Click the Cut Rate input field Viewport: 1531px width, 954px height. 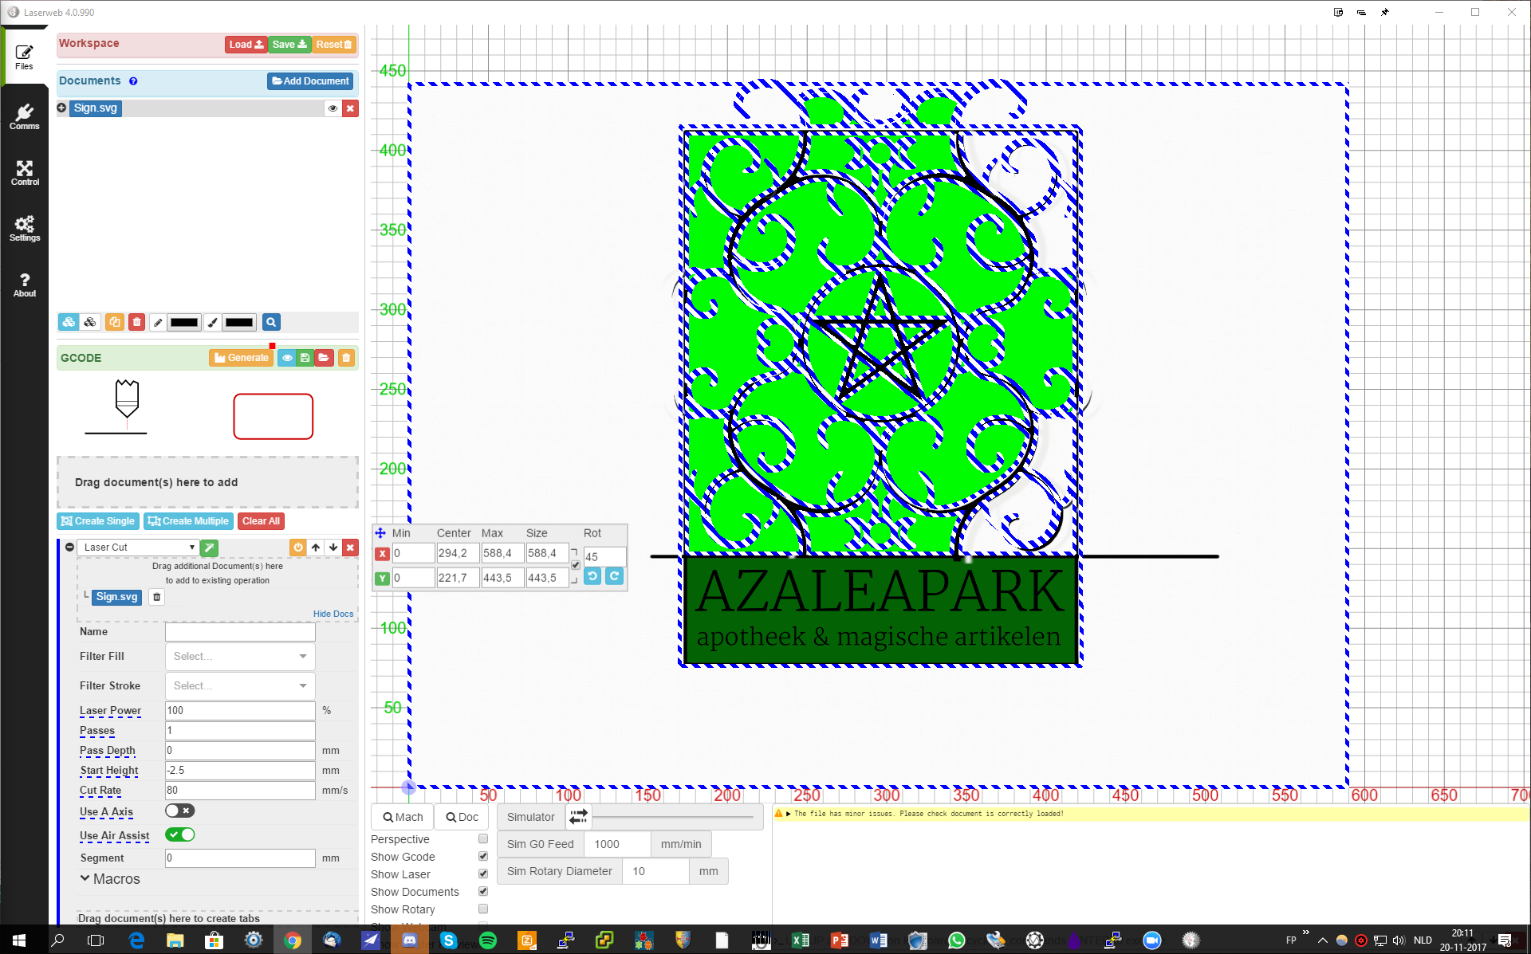tap(240, 790)
